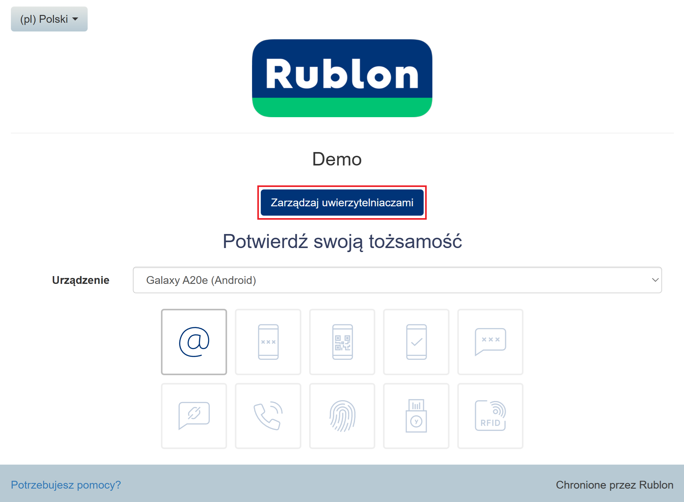The image size is (684, 502).
Task: Open the Potrzebujesz pomocy? help link
Action: 66,485
